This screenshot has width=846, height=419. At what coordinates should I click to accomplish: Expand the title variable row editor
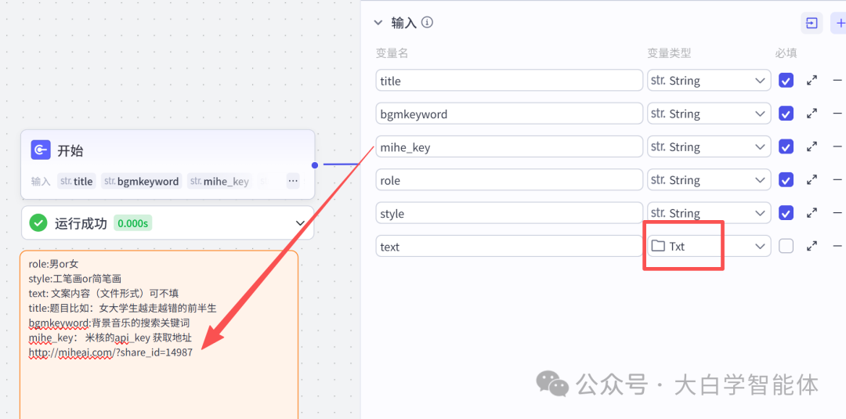click(x=812, y=81)
